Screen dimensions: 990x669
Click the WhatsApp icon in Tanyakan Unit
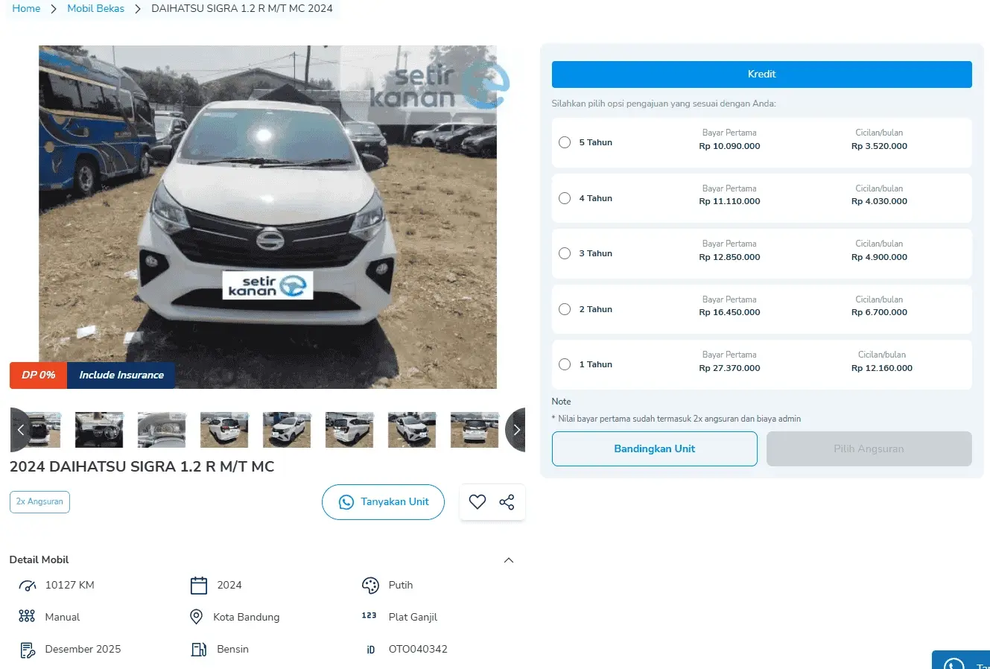click(x=346, y=502)
